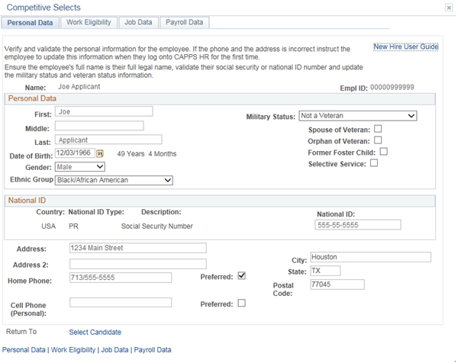Screen dimensions: 458x363
Task: Check the Orphan of Veteran box
Action: (377, 140)
